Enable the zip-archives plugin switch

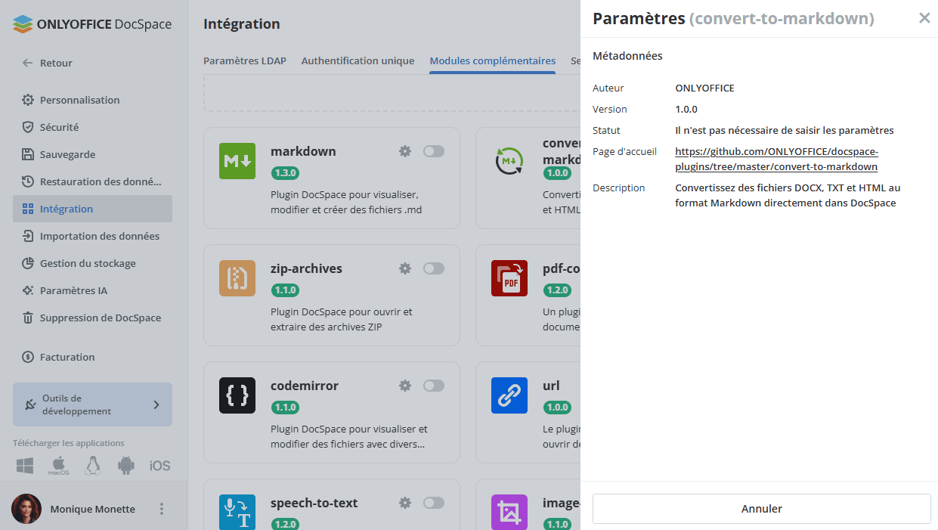434,268
